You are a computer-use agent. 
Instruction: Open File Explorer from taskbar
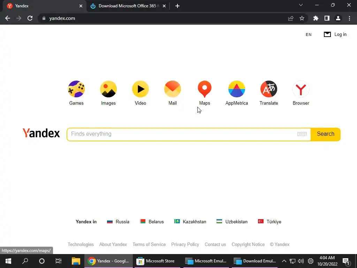coord(76,261)
